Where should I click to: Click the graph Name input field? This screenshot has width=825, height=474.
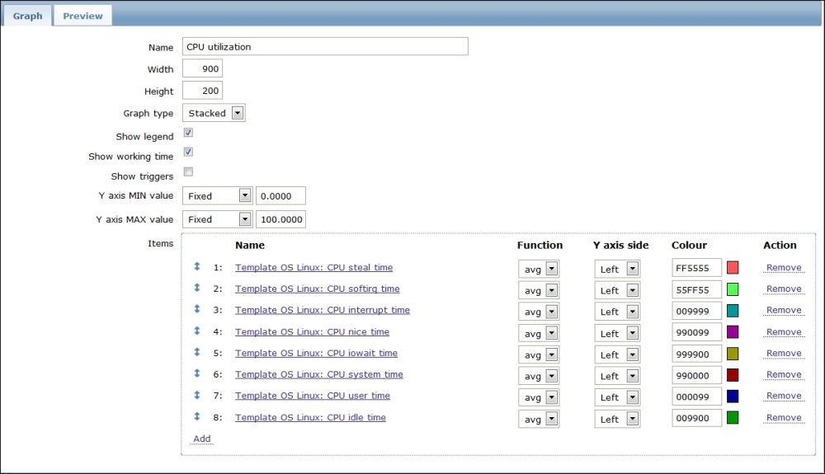(325, 47)
